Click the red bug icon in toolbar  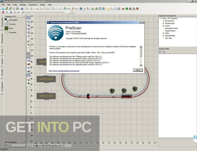pyautogui.click(x=137, y=8)
